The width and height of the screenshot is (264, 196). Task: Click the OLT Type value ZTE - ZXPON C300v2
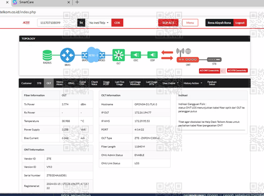[147, 138]
